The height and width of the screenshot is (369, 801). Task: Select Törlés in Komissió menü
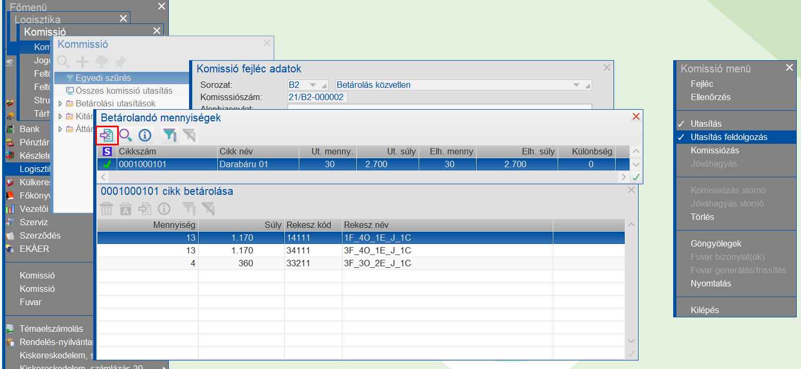pyautogui.click(x=702, y=217)
